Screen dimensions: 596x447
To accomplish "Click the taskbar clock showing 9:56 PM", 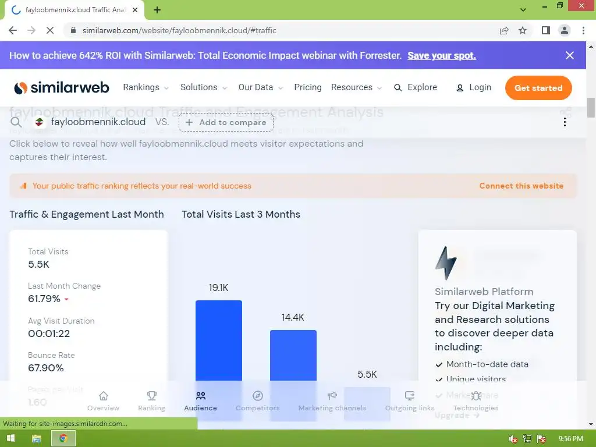I will point(570,439).
